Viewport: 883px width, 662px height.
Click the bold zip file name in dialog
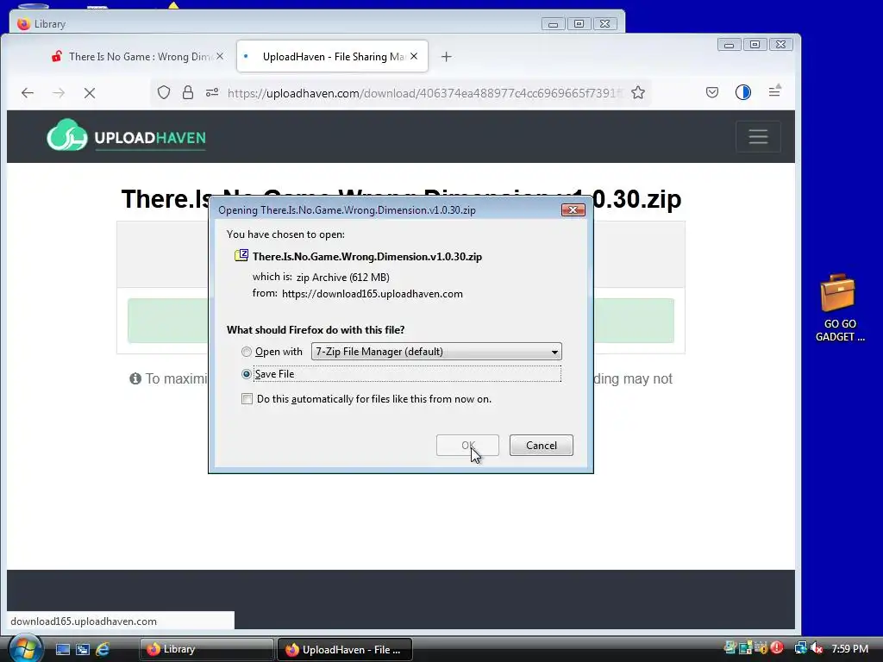coord(367,256)
